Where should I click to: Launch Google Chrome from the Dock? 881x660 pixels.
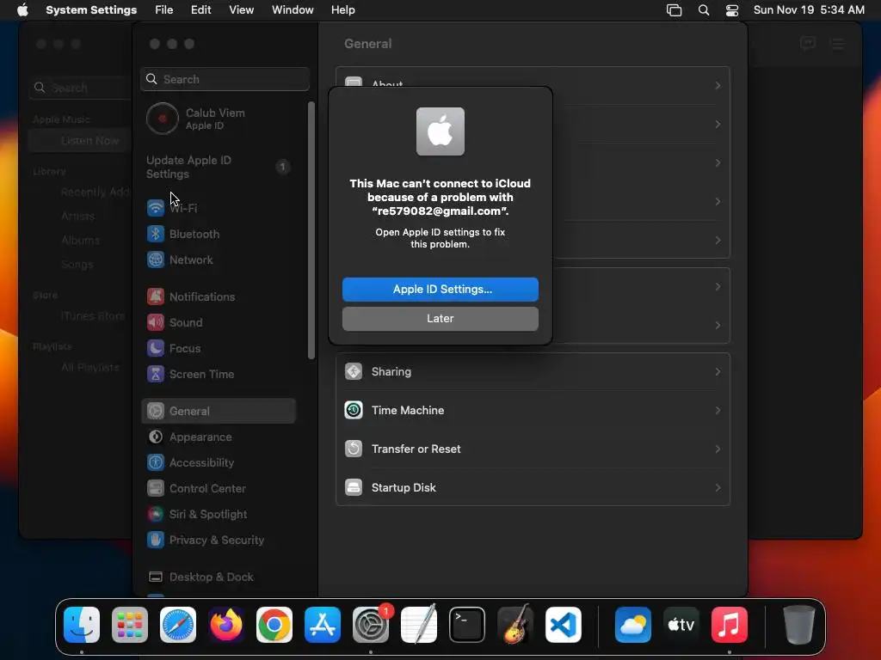click(274, 625)
